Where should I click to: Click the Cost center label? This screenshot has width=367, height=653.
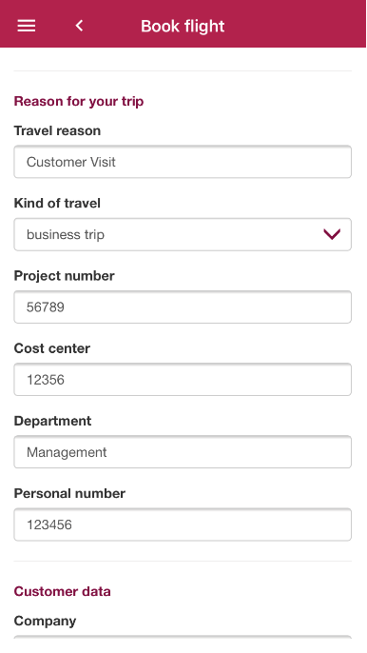pos(52,348)
